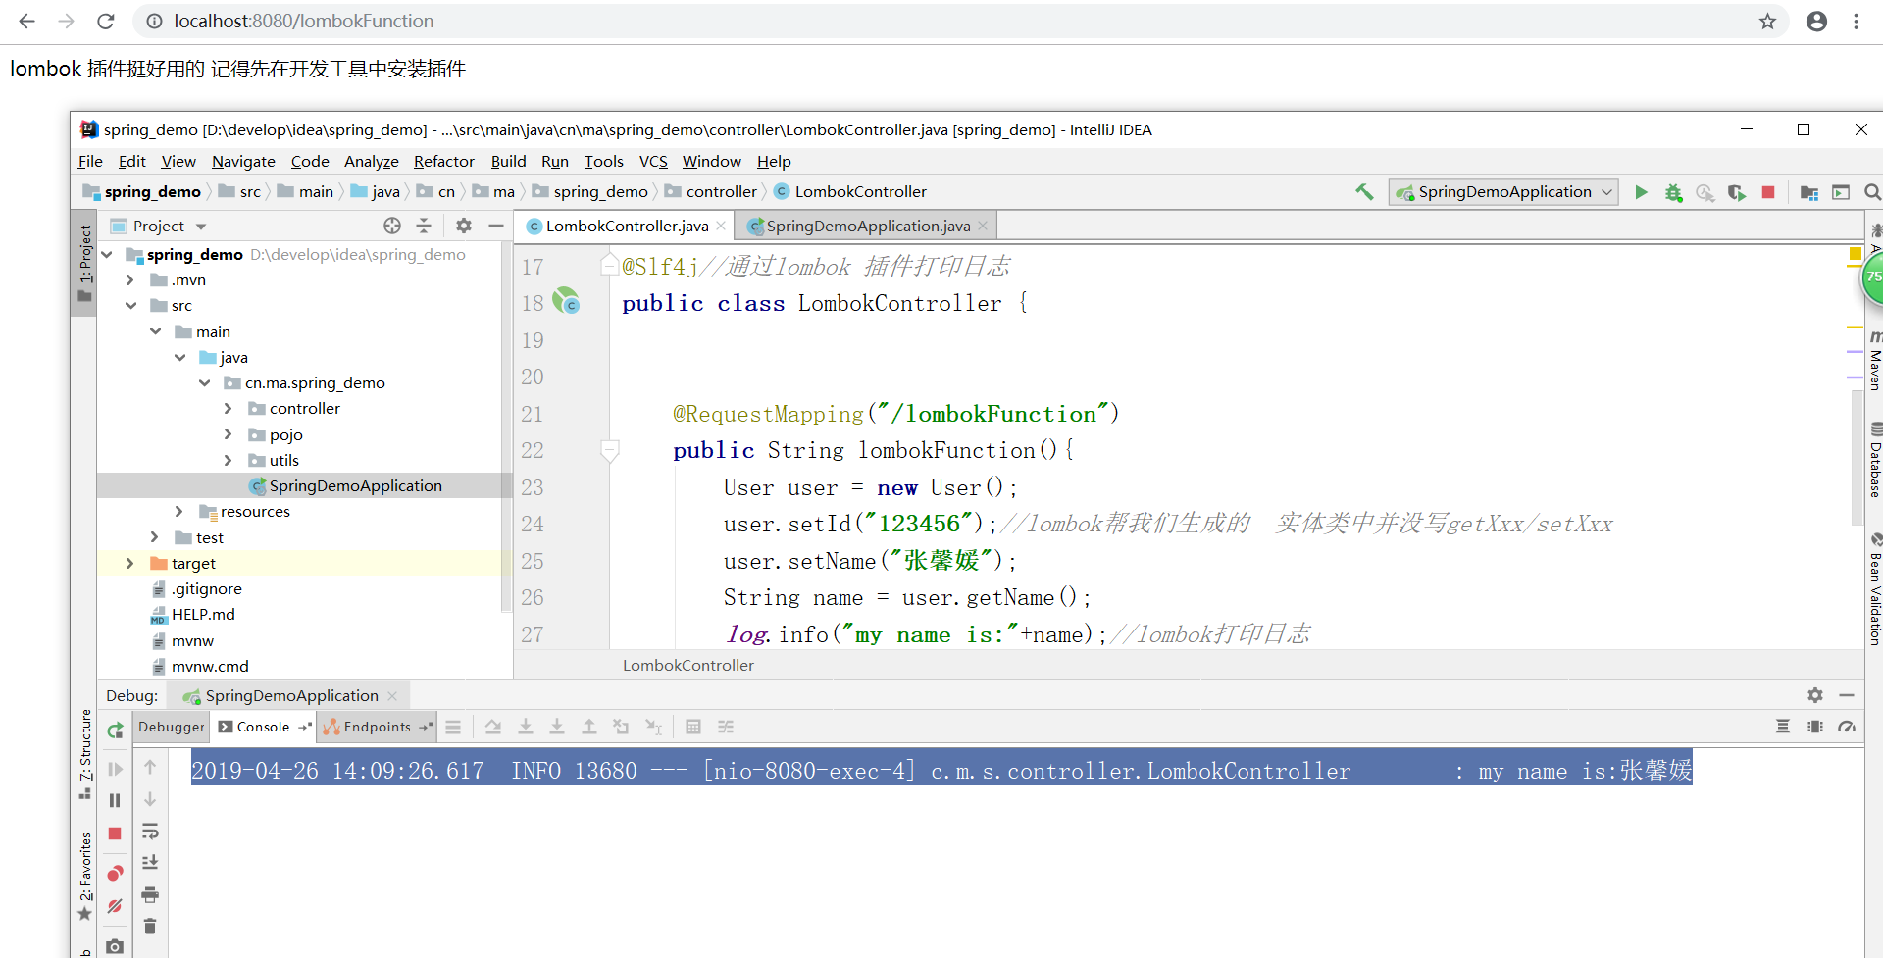Click the LombokController breadcrumb item
This screenshot has width=1883, height=958.
[850, 192]
